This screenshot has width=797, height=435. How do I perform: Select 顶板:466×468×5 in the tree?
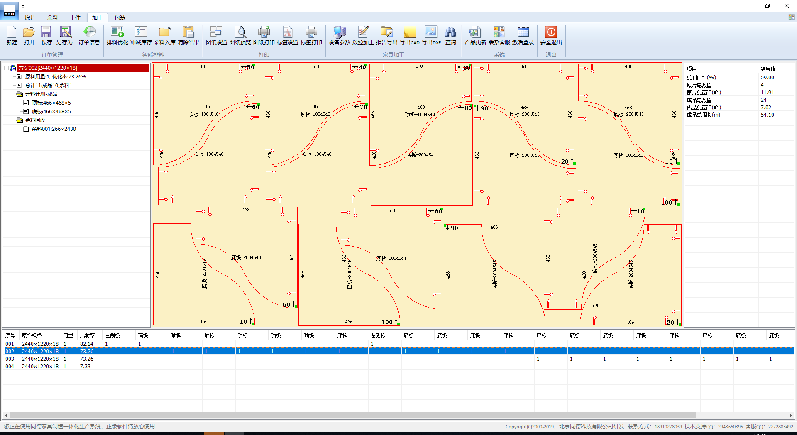point(51,103)
